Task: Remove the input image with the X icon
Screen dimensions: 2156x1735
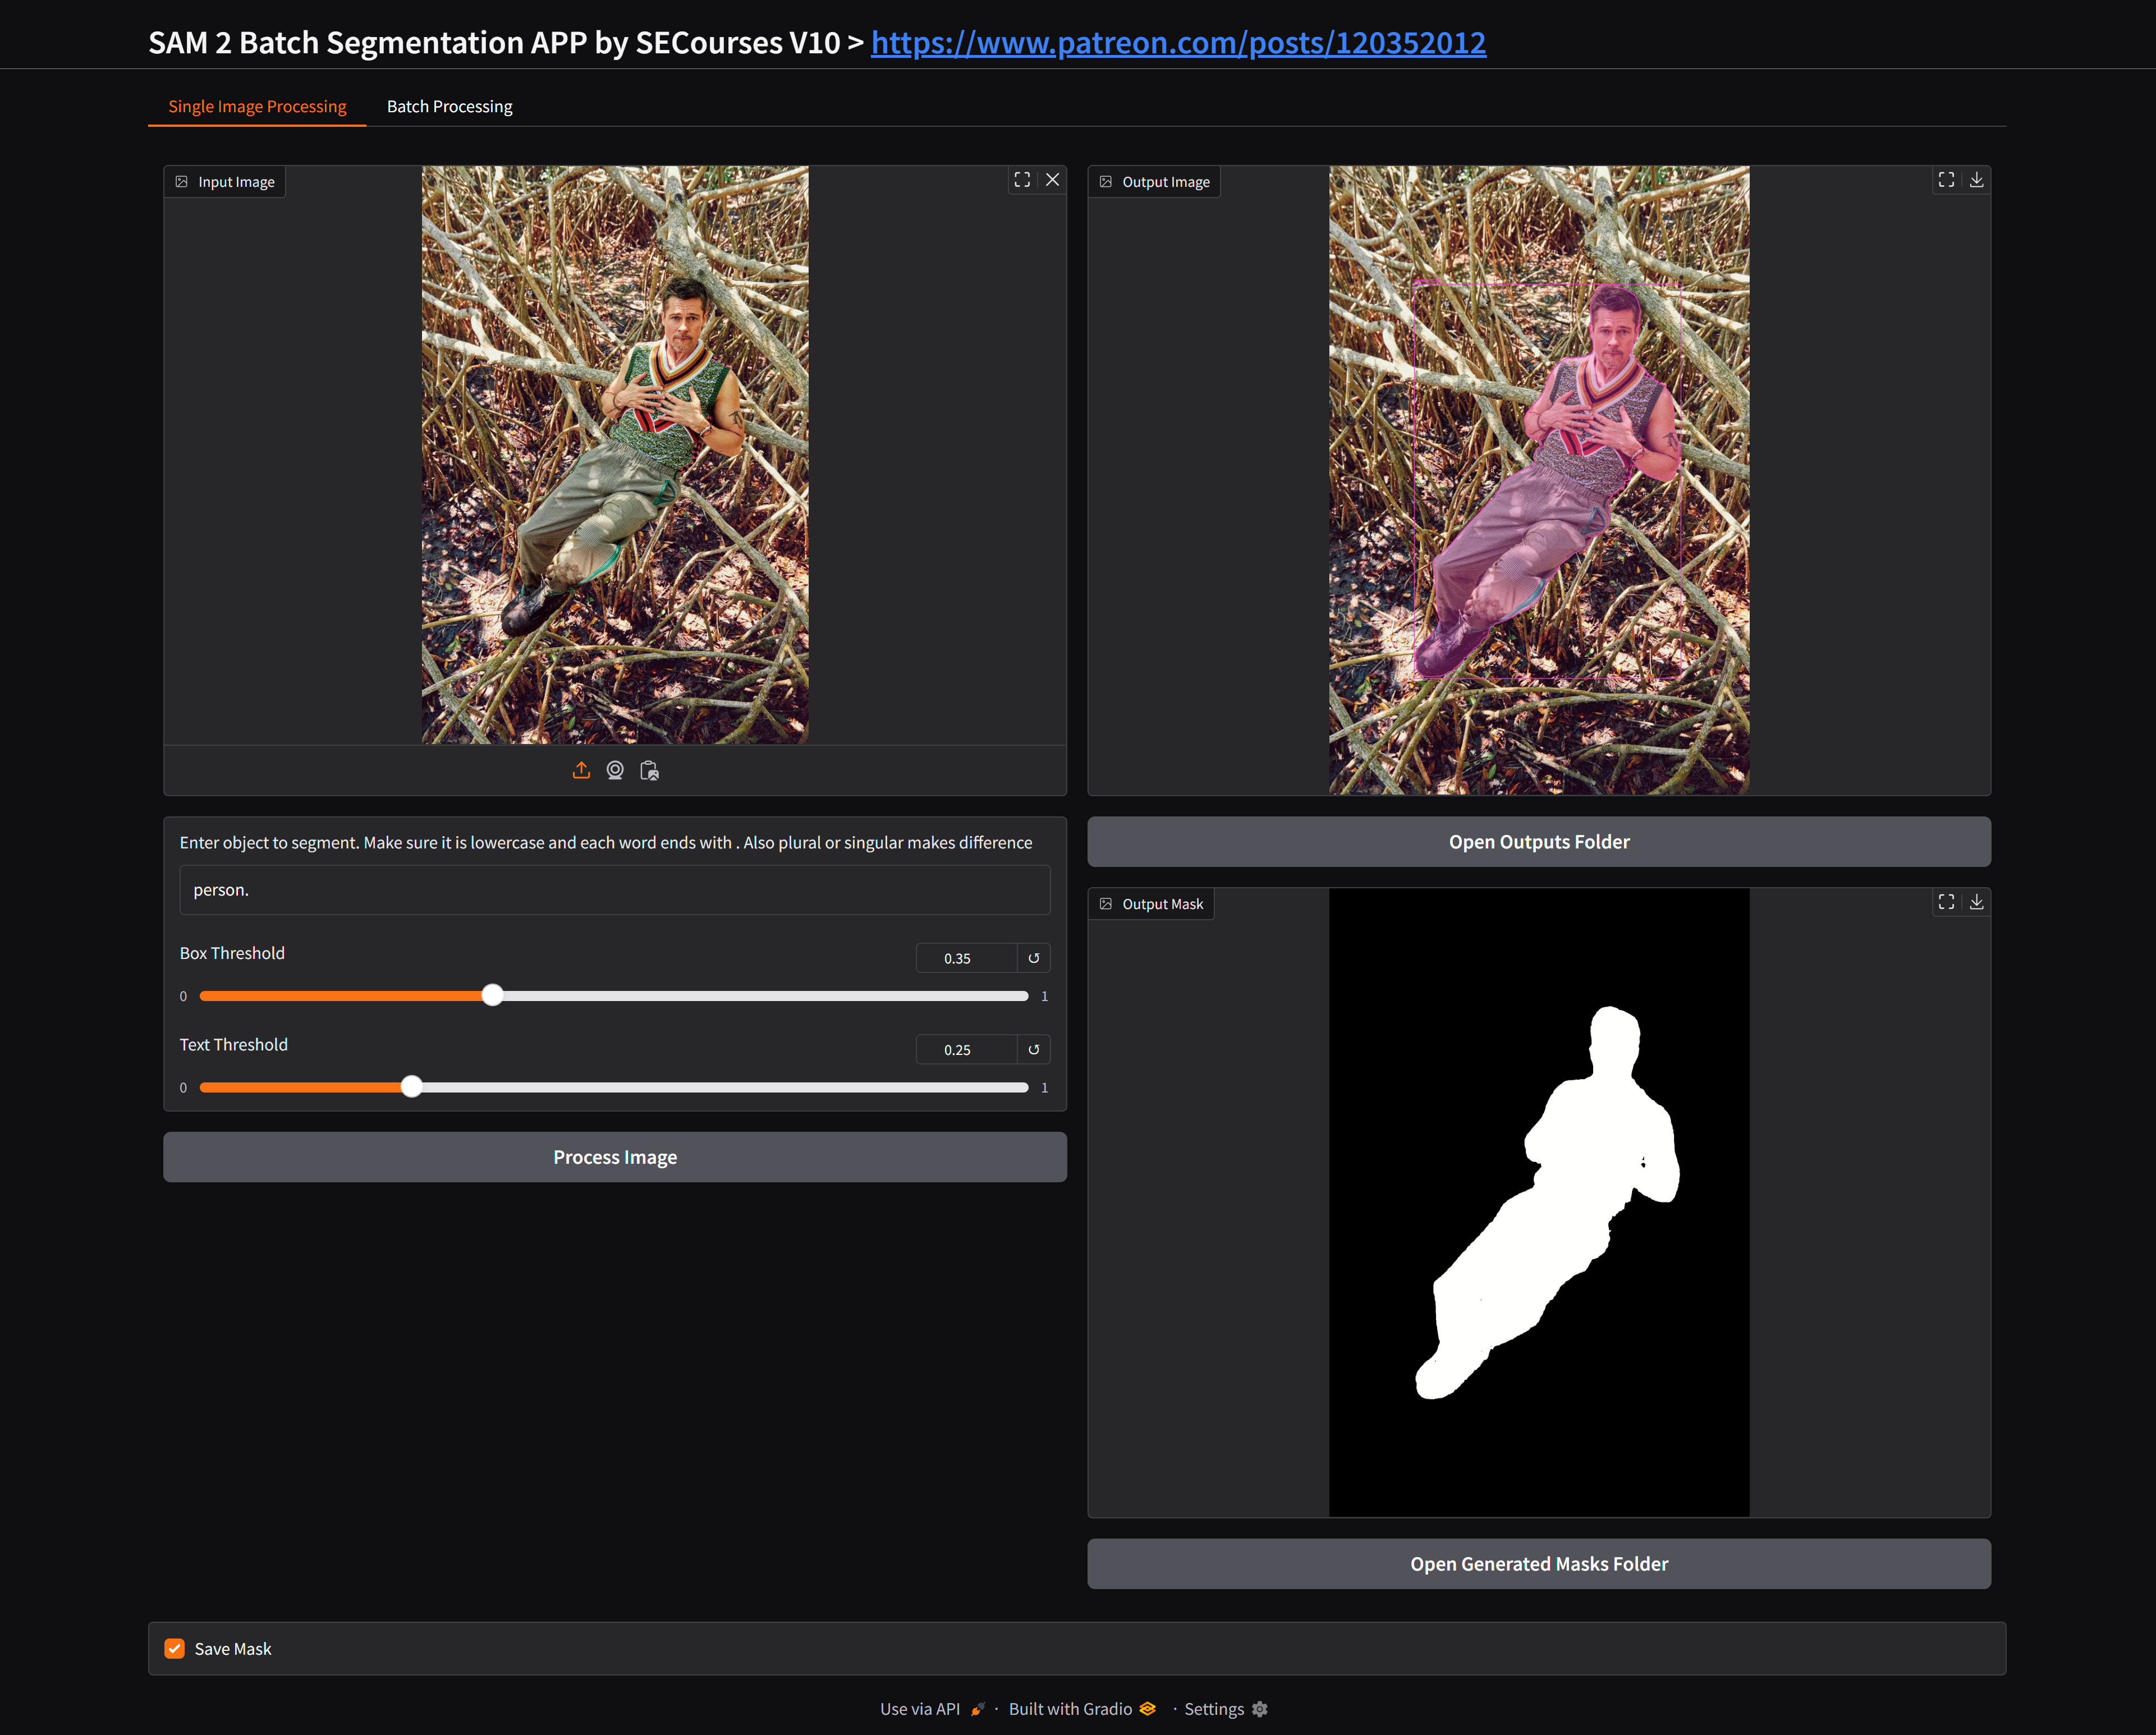Action: pos(1052,180)
